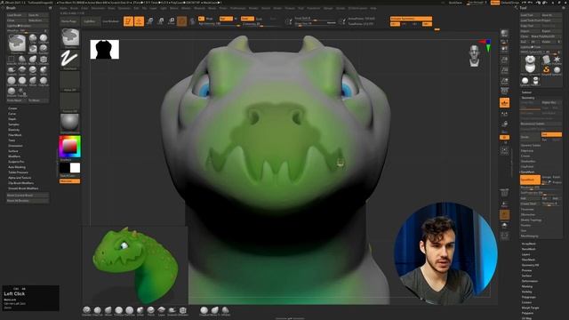Select the Scale transform icon on top shelf
The width and height of the screenshot is (569, 320).
click(161, 21)
